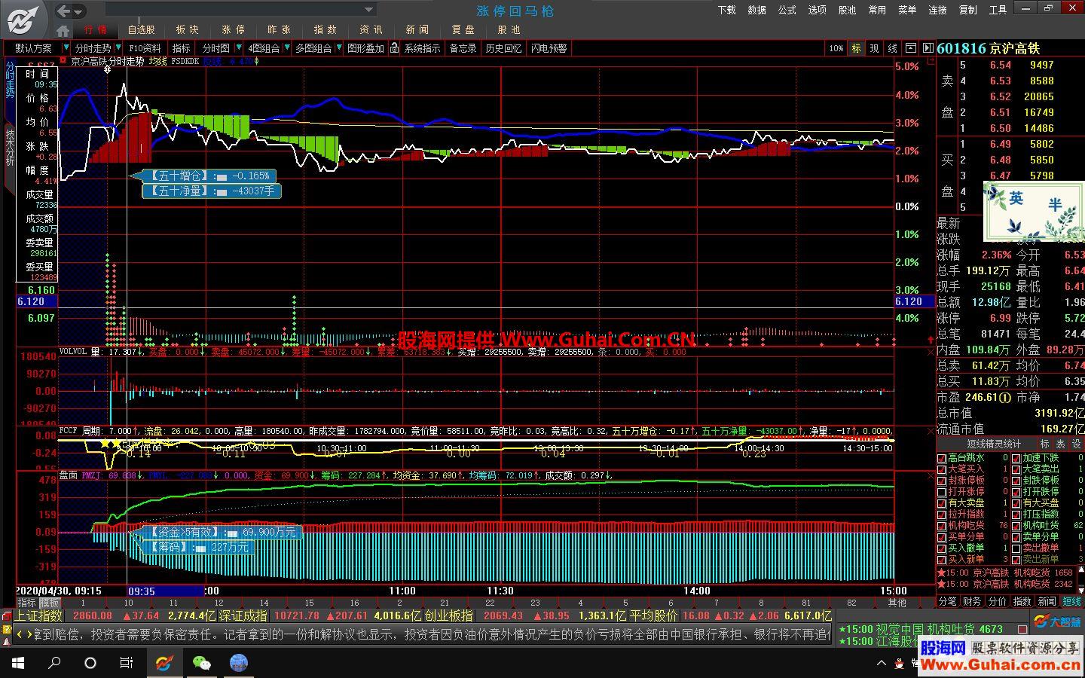Open the top search box dropdown arrow
Image resolution: width=1085 pixels, height=678 pixels.
coord(368,11)
